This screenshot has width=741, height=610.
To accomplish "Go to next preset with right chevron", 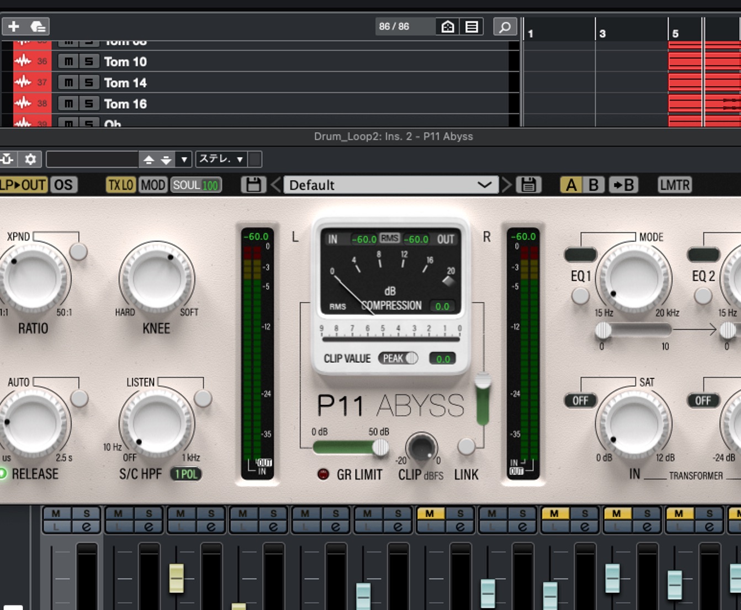I will coord(506,185).
